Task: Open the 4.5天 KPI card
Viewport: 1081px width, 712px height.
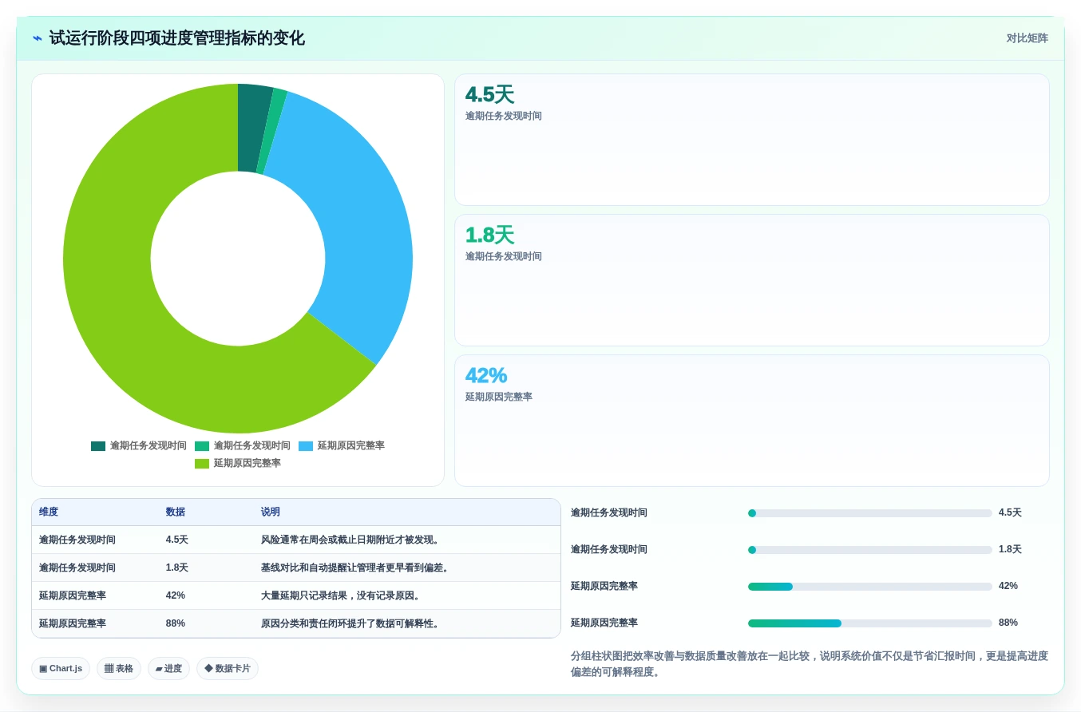Action: click(752, 140)
